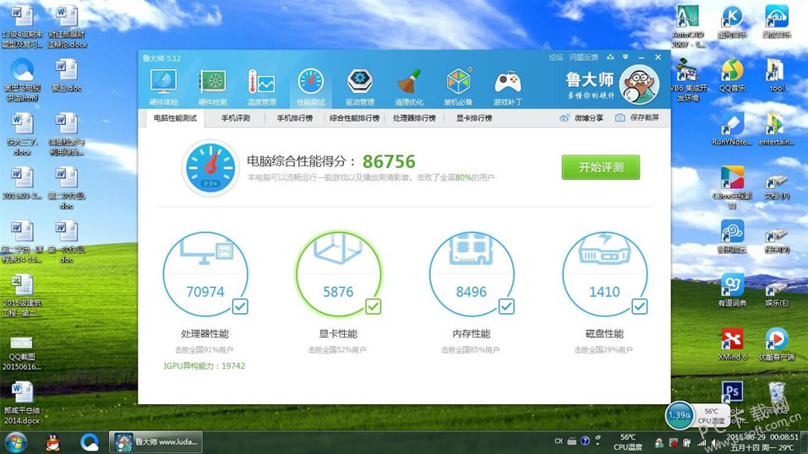Open the VB6 集成开发环境 shortcut

click(x=688, y=81)
